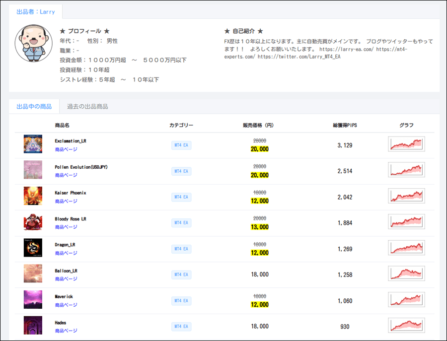Image resolution: width=447 pixels, height=341 pixels.
Task: Switch to the 過去の出品商品 tab
Action: coord(87,107)
